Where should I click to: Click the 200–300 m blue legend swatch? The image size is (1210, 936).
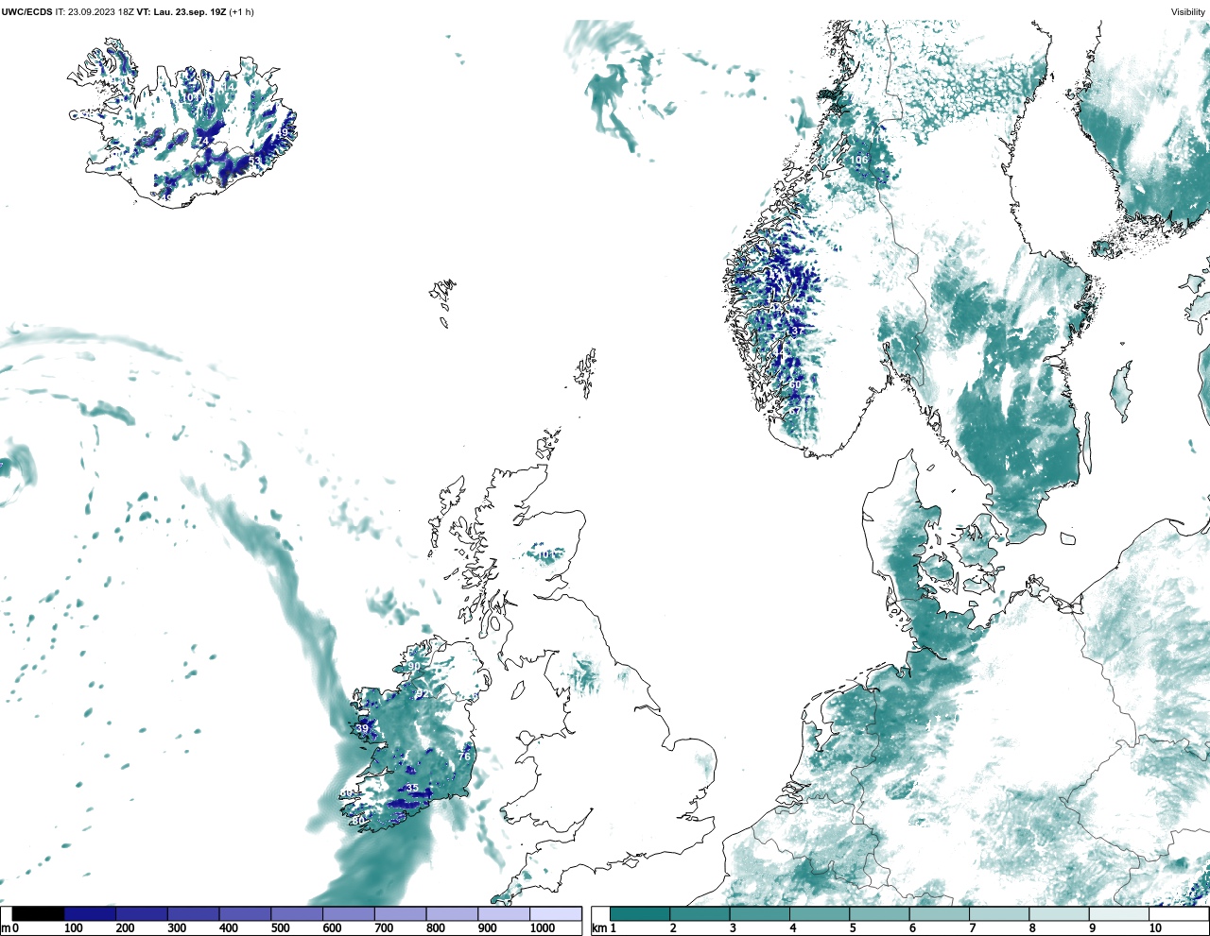[x=142, y=914]
